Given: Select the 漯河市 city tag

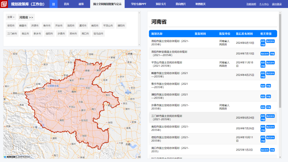Looking at the screenshot, I should [x=83, y=26].
